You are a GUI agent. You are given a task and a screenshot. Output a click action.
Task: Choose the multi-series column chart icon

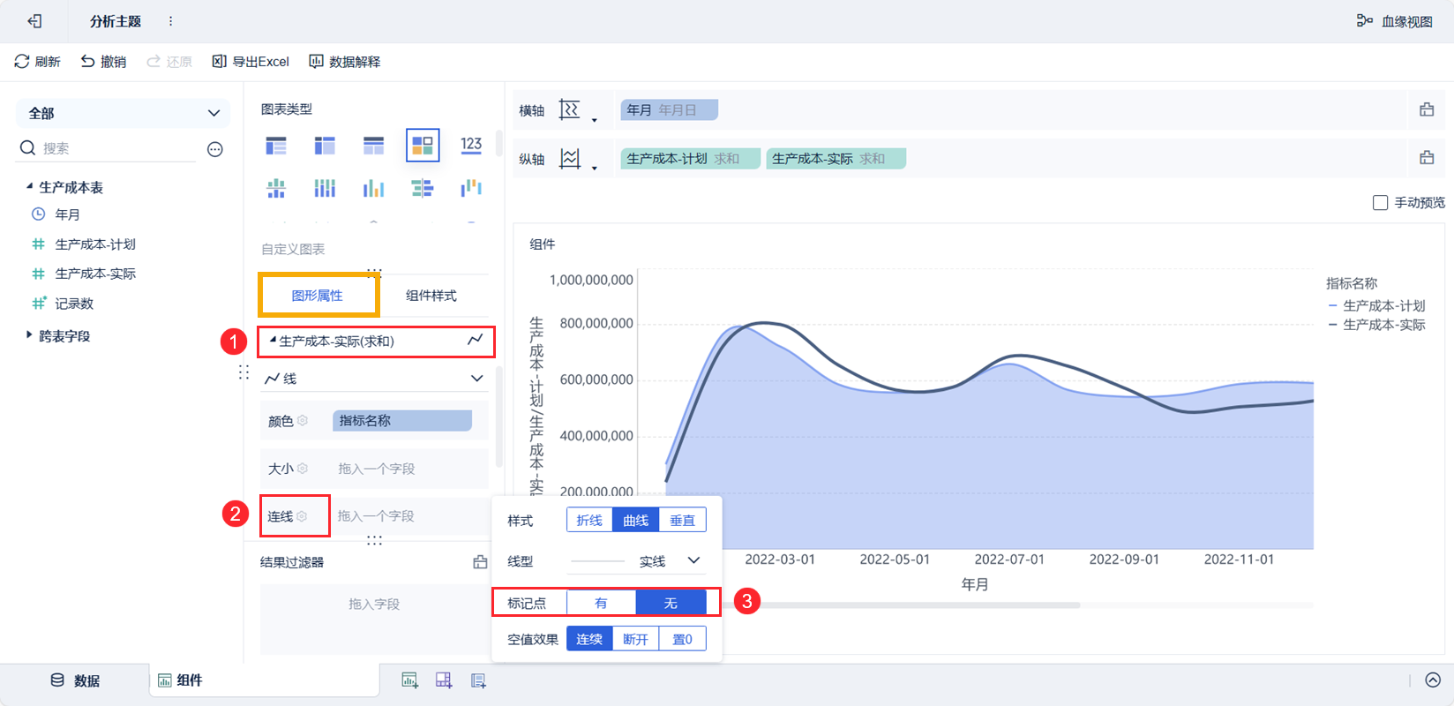tap(373, 188)
